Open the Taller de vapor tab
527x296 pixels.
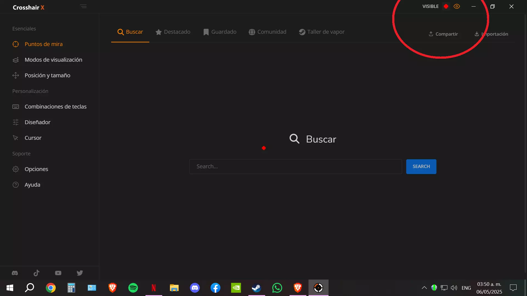click(x=322, y=32)
